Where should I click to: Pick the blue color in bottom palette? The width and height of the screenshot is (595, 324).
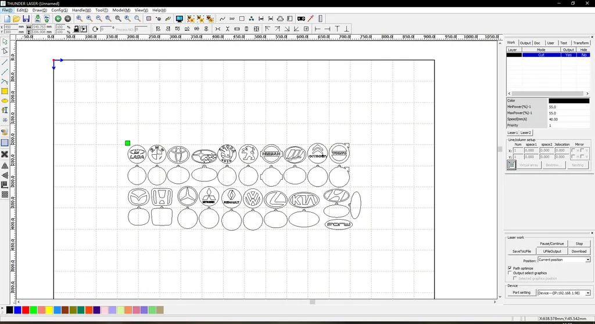click(17, 310)
